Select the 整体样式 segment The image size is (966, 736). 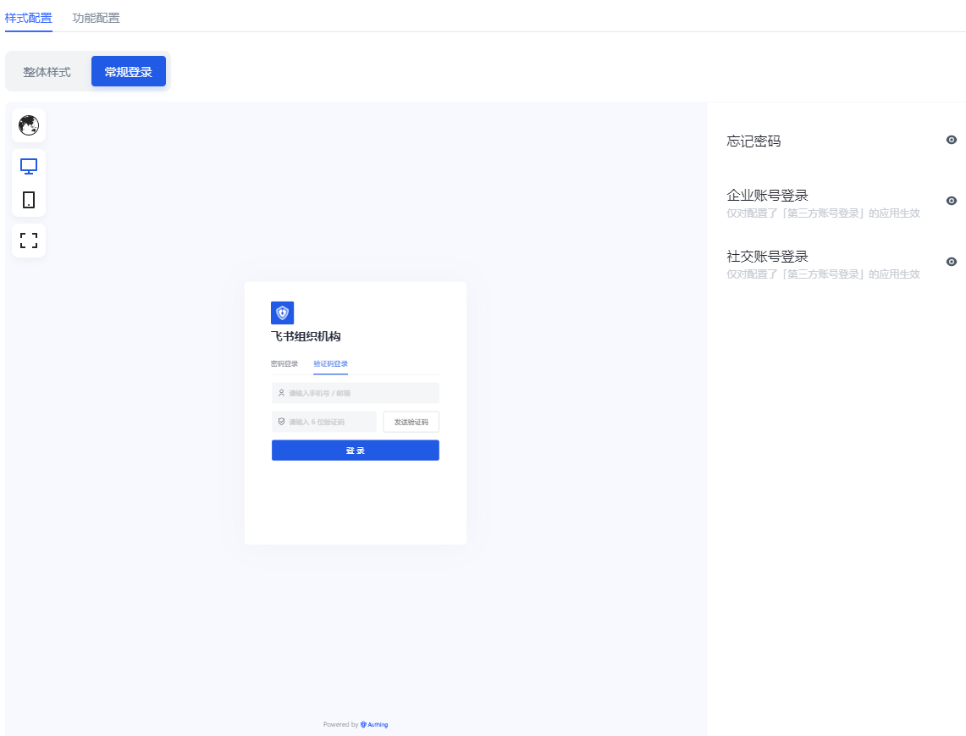(47, 72)
